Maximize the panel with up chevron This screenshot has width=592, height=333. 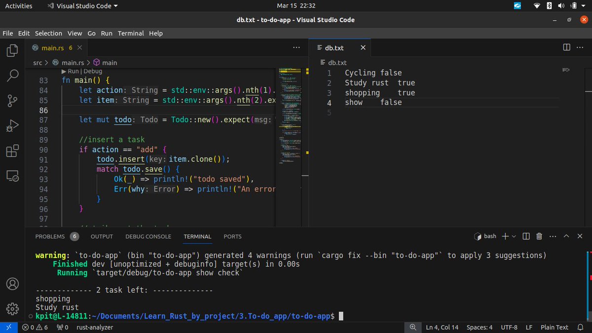click(x=566, y=236)
